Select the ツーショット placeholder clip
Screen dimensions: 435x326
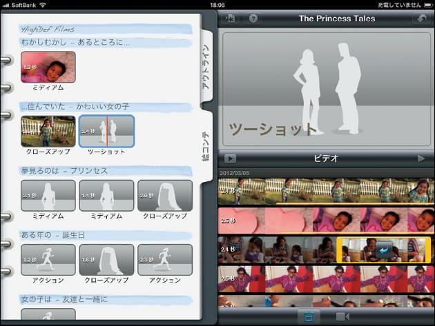106,131
